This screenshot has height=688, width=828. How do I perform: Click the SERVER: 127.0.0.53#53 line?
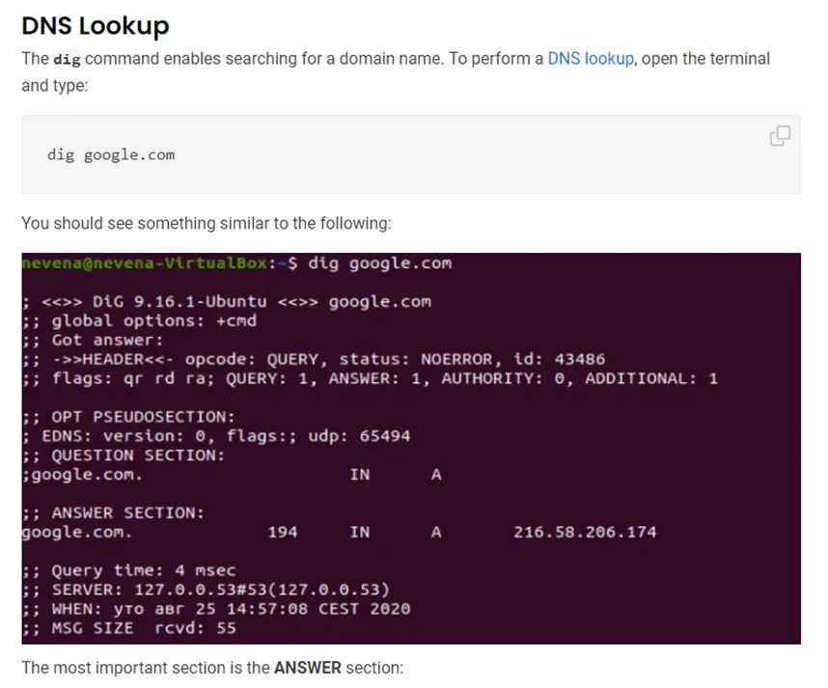pyautogui.click(x=206, y=590)
